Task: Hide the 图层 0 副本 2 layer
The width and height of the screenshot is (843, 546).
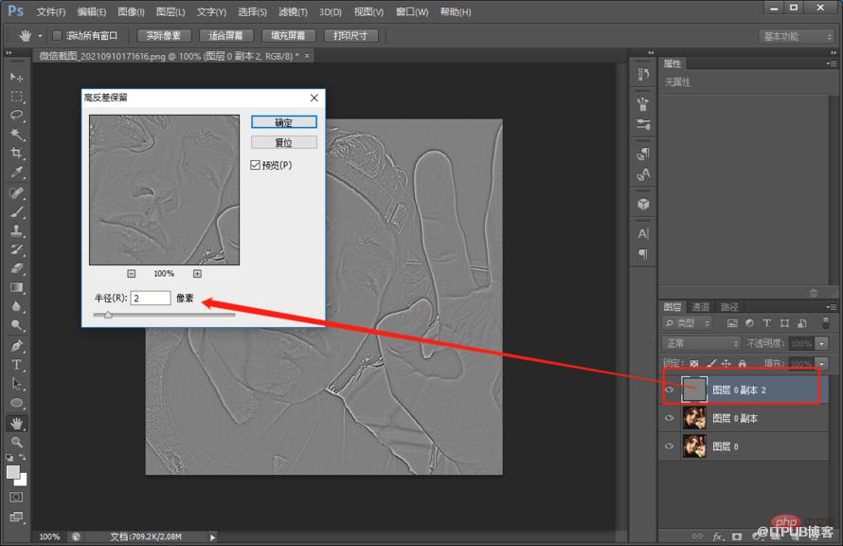Action: pos(670,390)
